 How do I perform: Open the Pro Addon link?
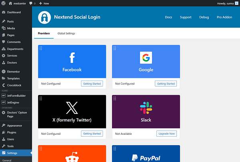[224, 17]
